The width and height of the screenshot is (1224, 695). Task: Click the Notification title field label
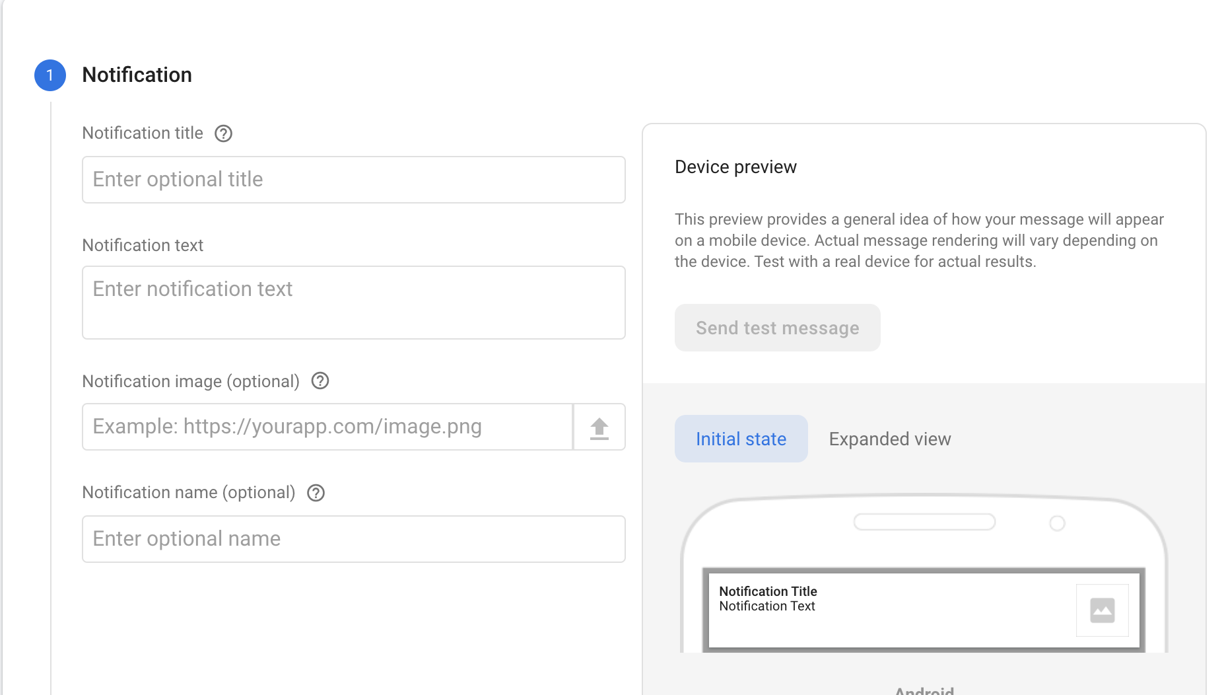[143, 133]
